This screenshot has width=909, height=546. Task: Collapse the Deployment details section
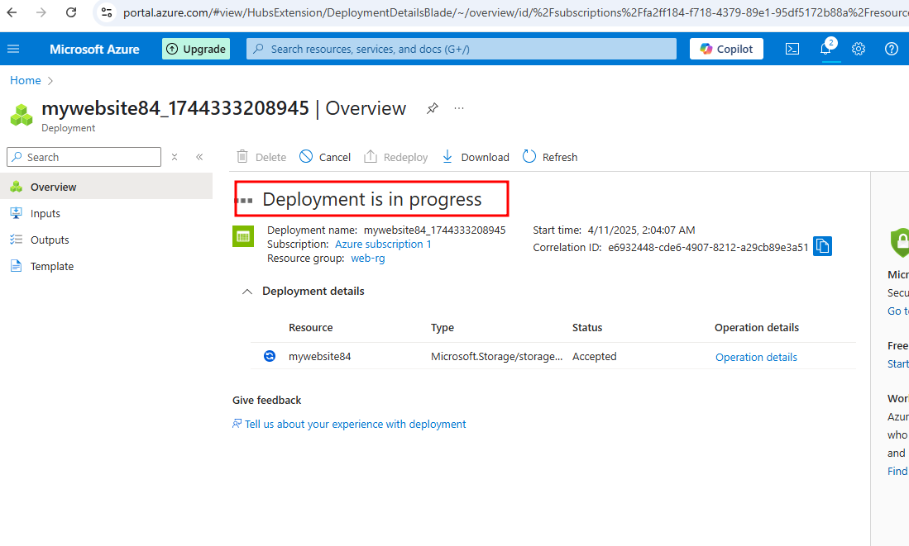tap(247, 292)
